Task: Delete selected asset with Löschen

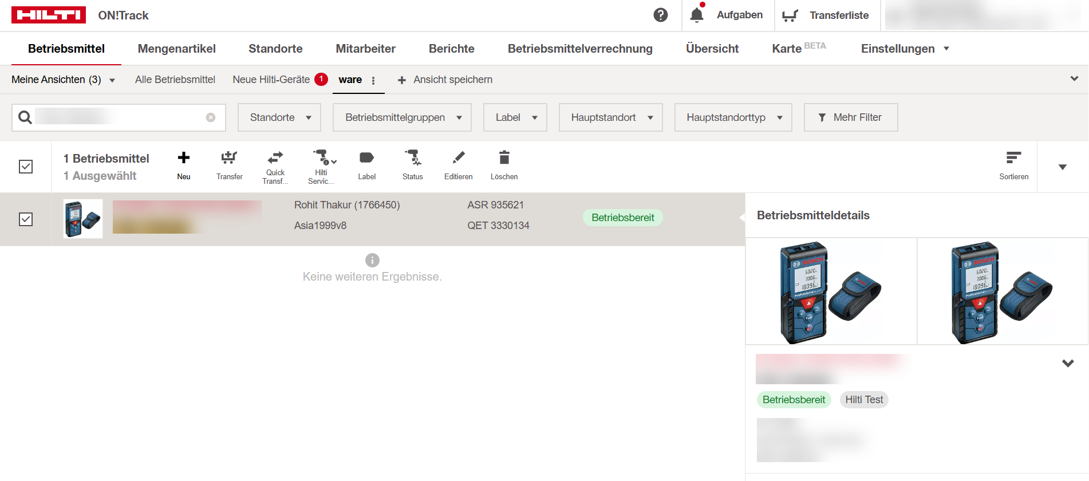Action: [504, 166]
